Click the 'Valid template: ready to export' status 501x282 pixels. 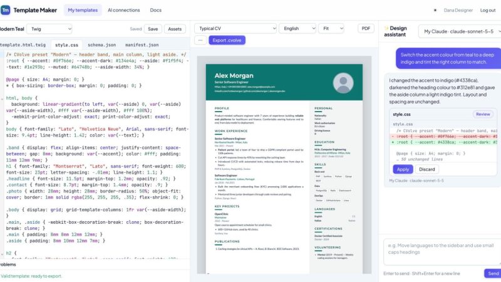(x=31, y=276)
